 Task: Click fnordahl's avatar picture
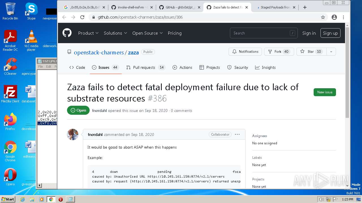(x=73, y=134)
